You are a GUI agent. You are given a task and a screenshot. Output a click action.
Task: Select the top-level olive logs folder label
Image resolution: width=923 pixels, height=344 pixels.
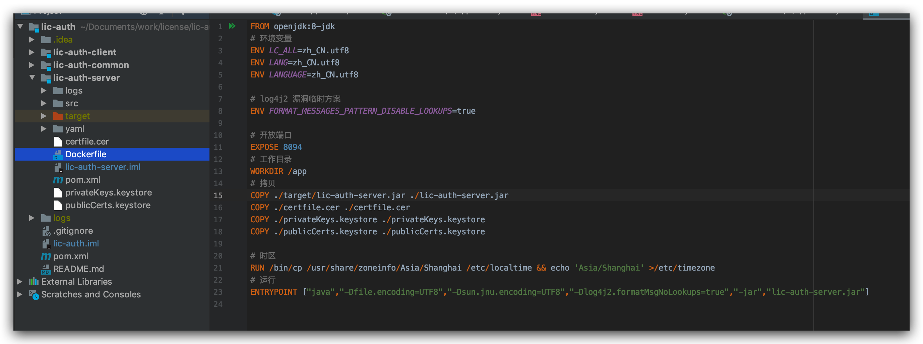[62, 218]
